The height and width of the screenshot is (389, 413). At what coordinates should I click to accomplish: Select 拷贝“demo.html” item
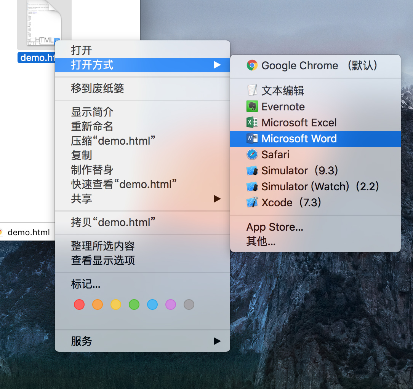pos(142,222)
